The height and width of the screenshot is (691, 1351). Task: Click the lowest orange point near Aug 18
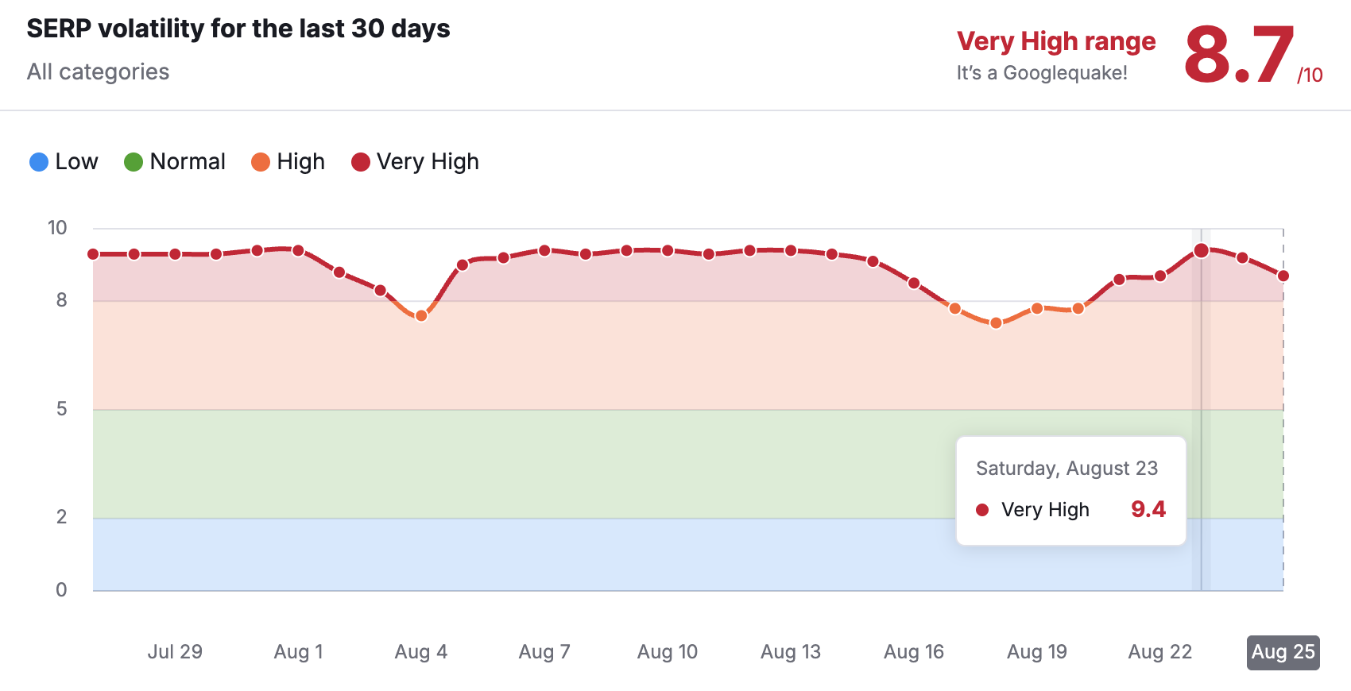coord(996,323)
